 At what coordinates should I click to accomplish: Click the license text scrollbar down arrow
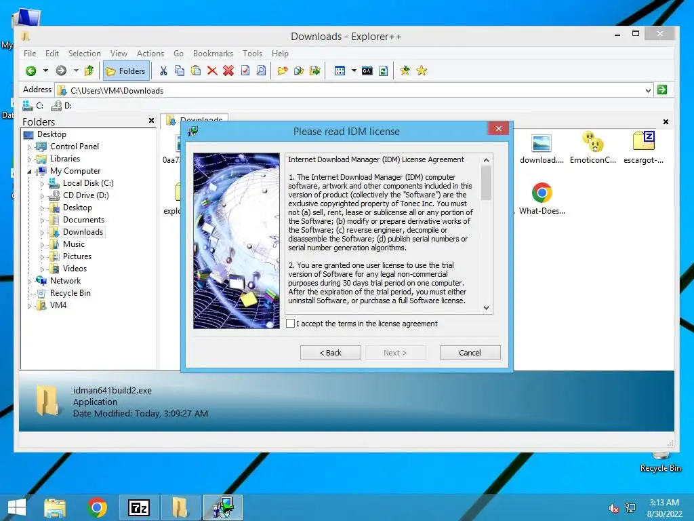(x=487, y=308)
